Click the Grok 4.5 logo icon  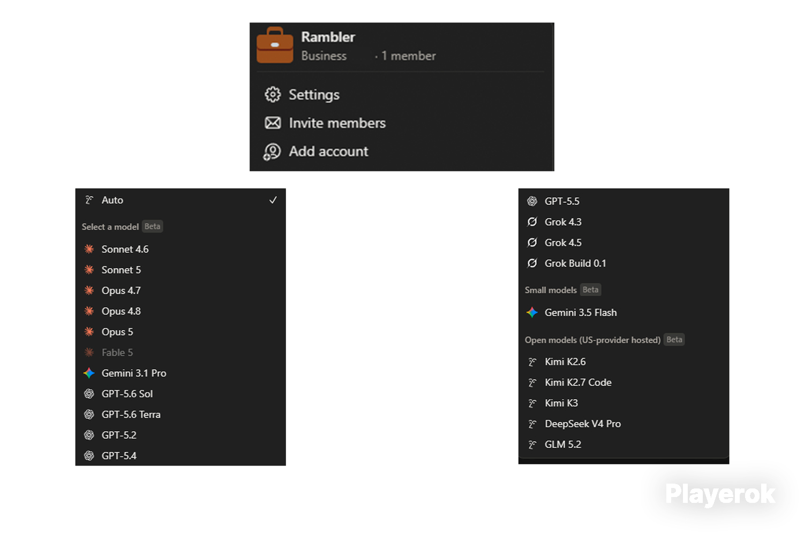532,242
